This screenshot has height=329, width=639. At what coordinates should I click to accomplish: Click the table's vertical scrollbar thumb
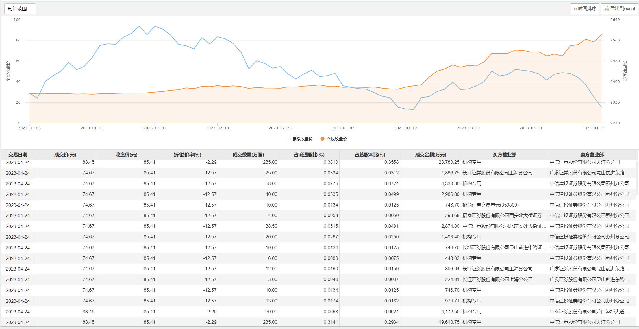pyautogui.click(x=637, y=178)
